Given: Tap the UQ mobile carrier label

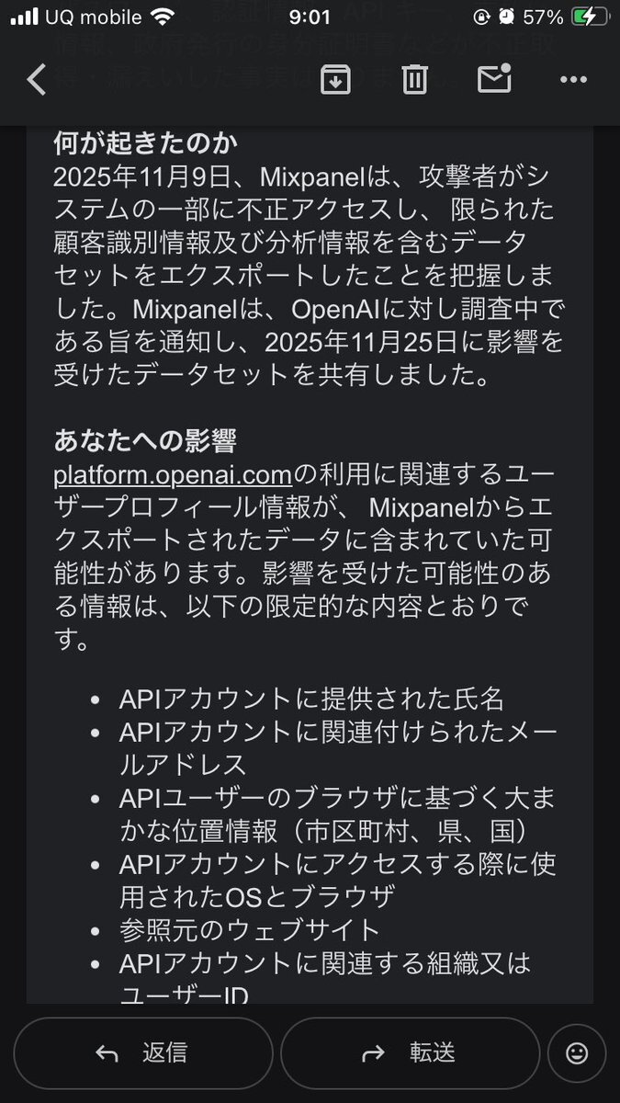Looking at the screenshot, I should (x=94, y=17).
